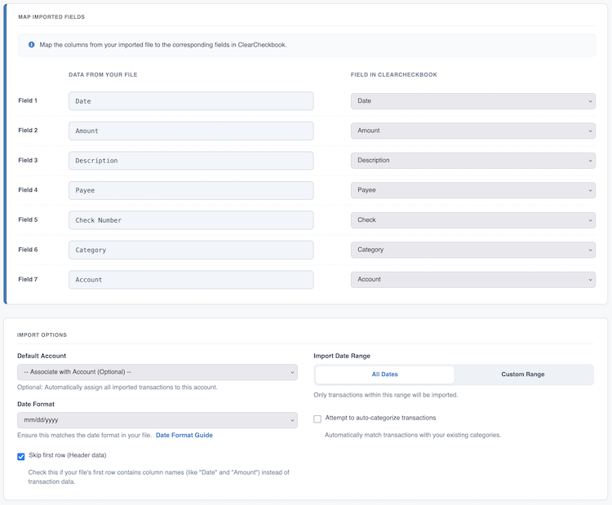The height and width of the screenshot is (505, 612).
Task: Open the Field 6 Category mapping dropdown
Action: [x=473, y=250]
